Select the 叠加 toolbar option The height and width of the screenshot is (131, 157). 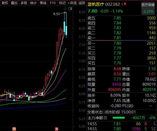[14, 3]
